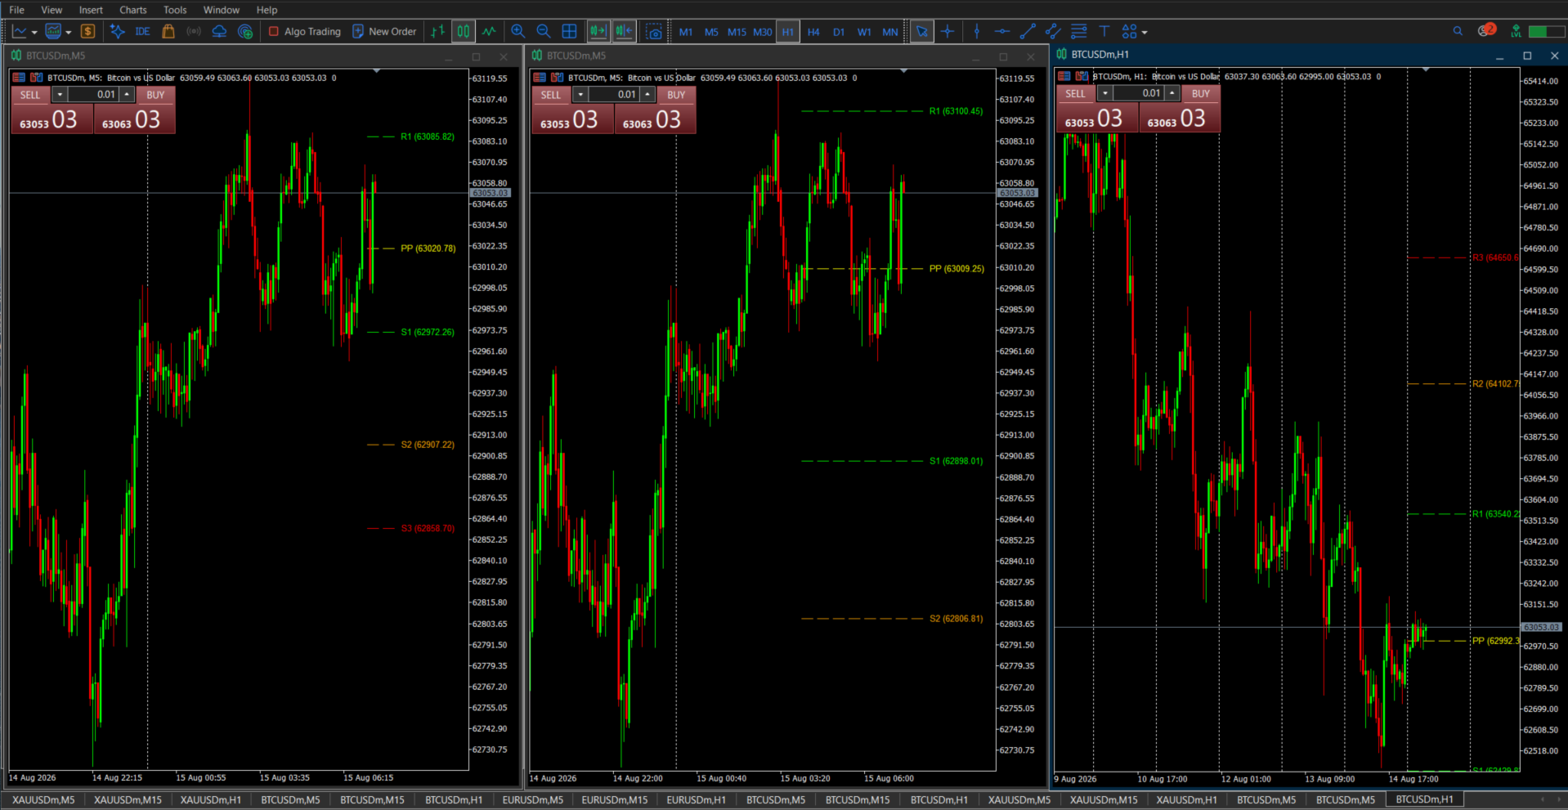Tile chart windows with grid icon
This screenshot has width=1568, height=810.
(x=570, y=31)
